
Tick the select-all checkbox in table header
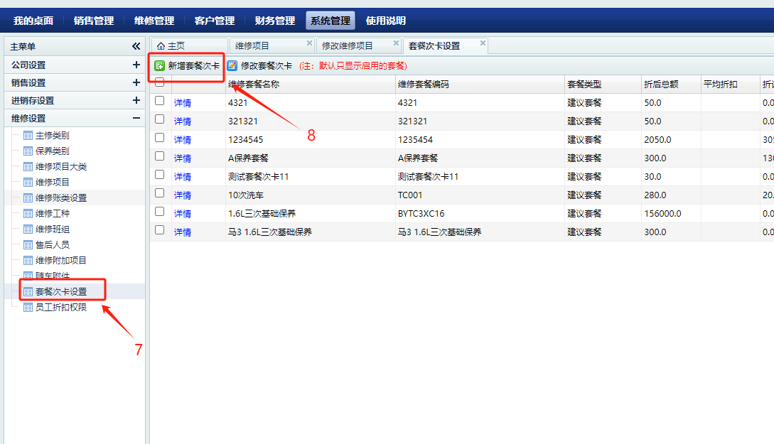click(x=160, y=82)
